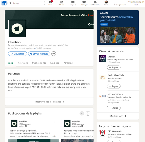145x142 pixels.
Task: Select the Inicio page tab
Action: click(x=10, y=63)
